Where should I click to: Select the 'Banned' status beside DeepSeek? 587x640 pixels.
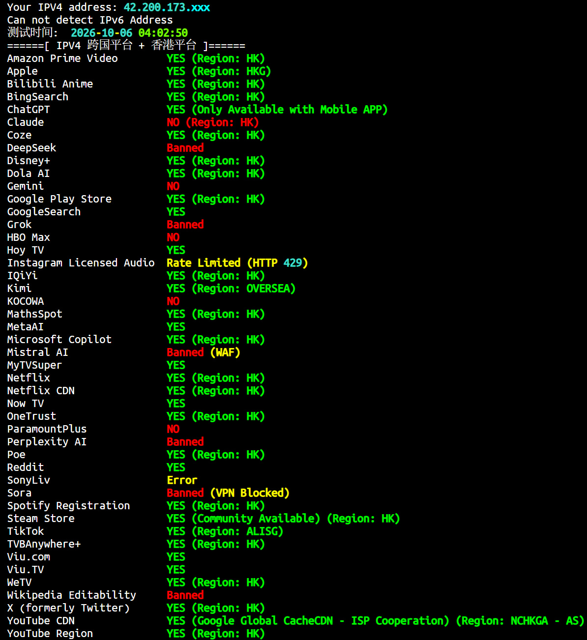point(185,148)
